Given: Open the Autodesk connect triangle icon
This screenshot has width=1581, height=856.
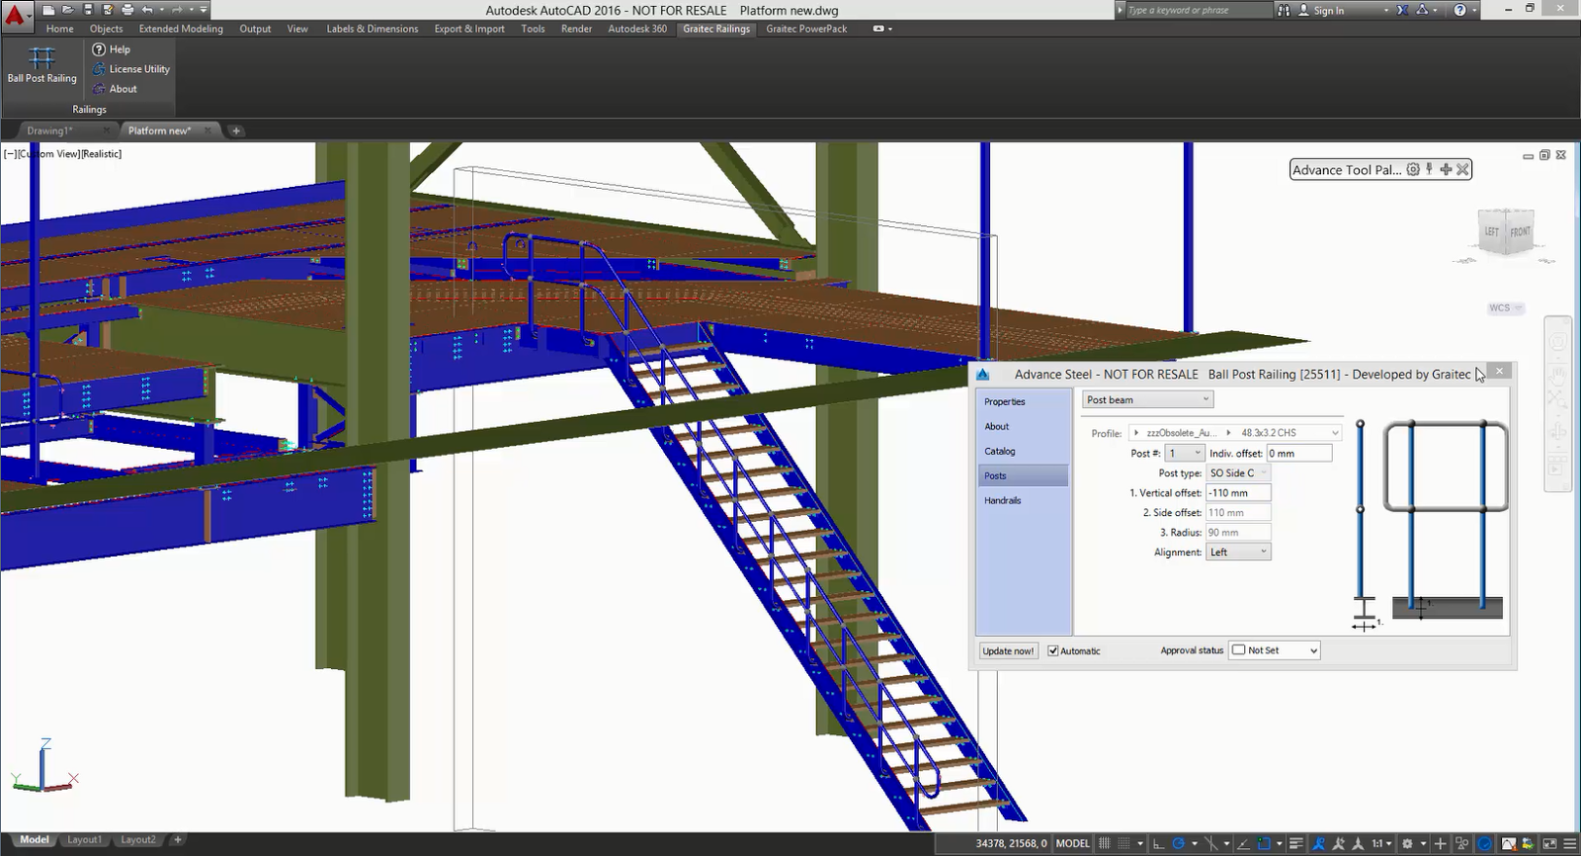Looking at the screenshot, I should point(1423,10).
